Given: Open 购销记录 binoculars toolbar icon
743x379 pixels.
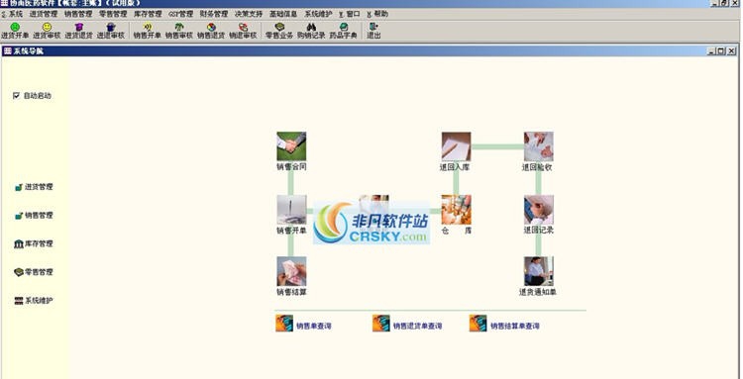Looking at the screenshot, I should 311,31.
